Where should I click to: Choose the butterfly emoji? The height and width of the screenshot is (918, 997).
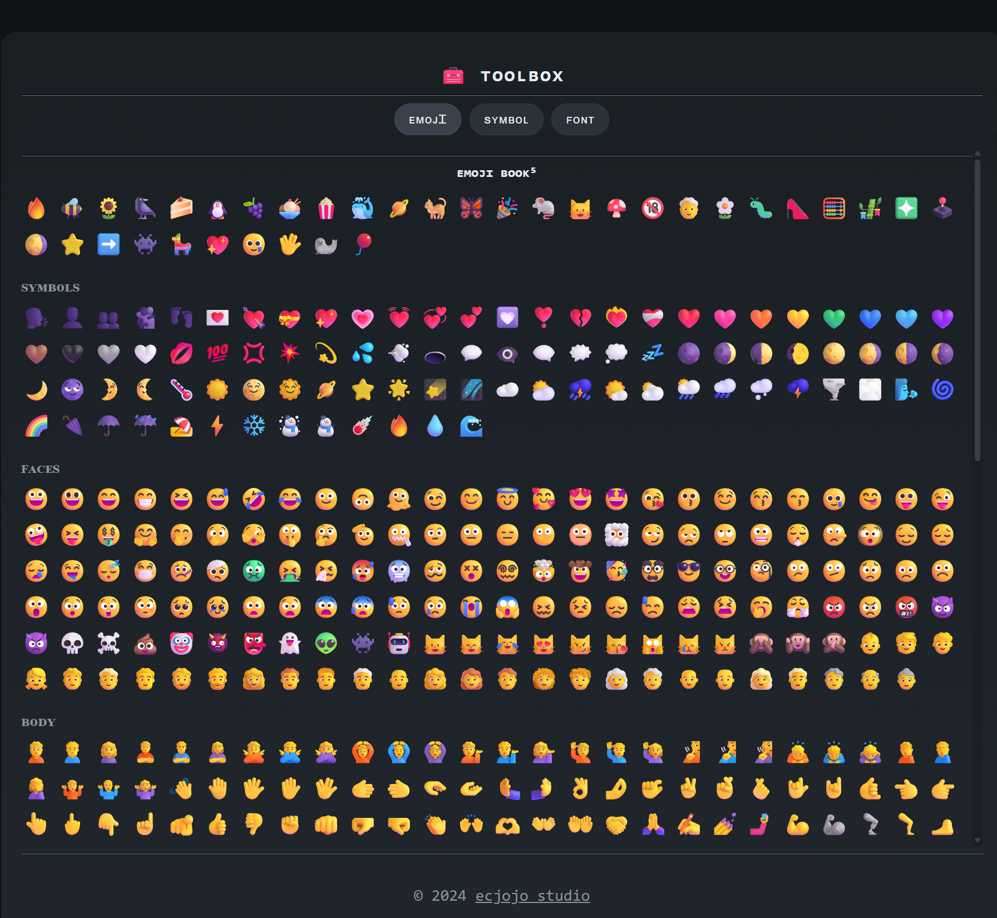coord(471,209)
